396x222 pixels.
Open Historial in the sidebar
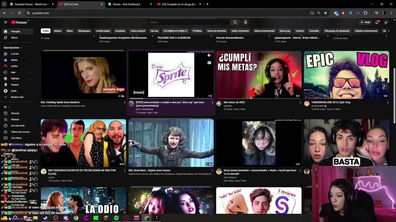(18, 113)
